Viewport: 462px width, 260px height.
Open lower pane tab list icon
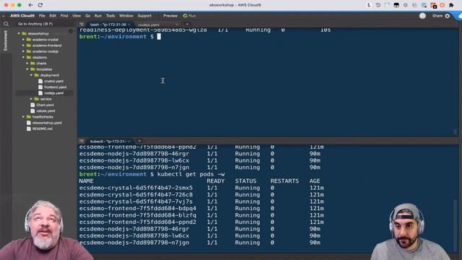click(x=82, y=142)
